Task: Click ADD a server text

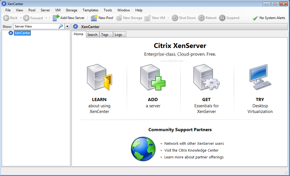Action: pos(153,103)
